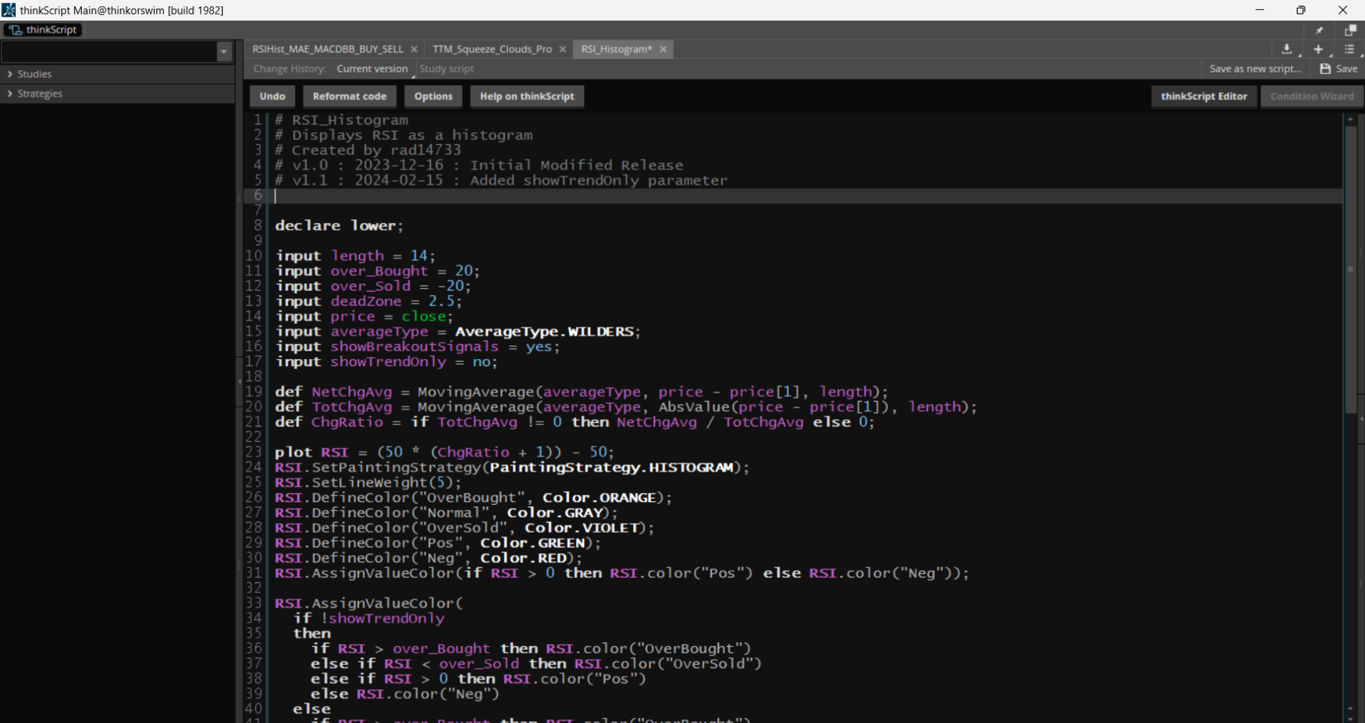Screen dimensions: 1365x723
Task: Click 'TotChgAvg' definition on line 20
Action: (351, 406)
